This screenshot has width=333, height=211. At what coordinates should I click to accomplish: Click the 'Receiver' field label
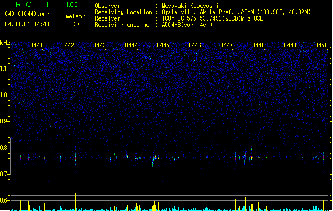[107, 18]
